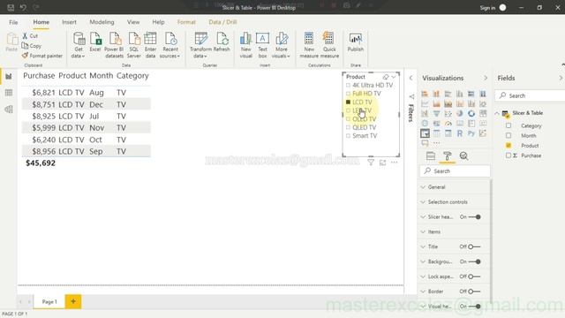This screenshot has height=318, width=565.
Task: Open the Format paint-roller tab in Visualizations
Action: point(448,156)
